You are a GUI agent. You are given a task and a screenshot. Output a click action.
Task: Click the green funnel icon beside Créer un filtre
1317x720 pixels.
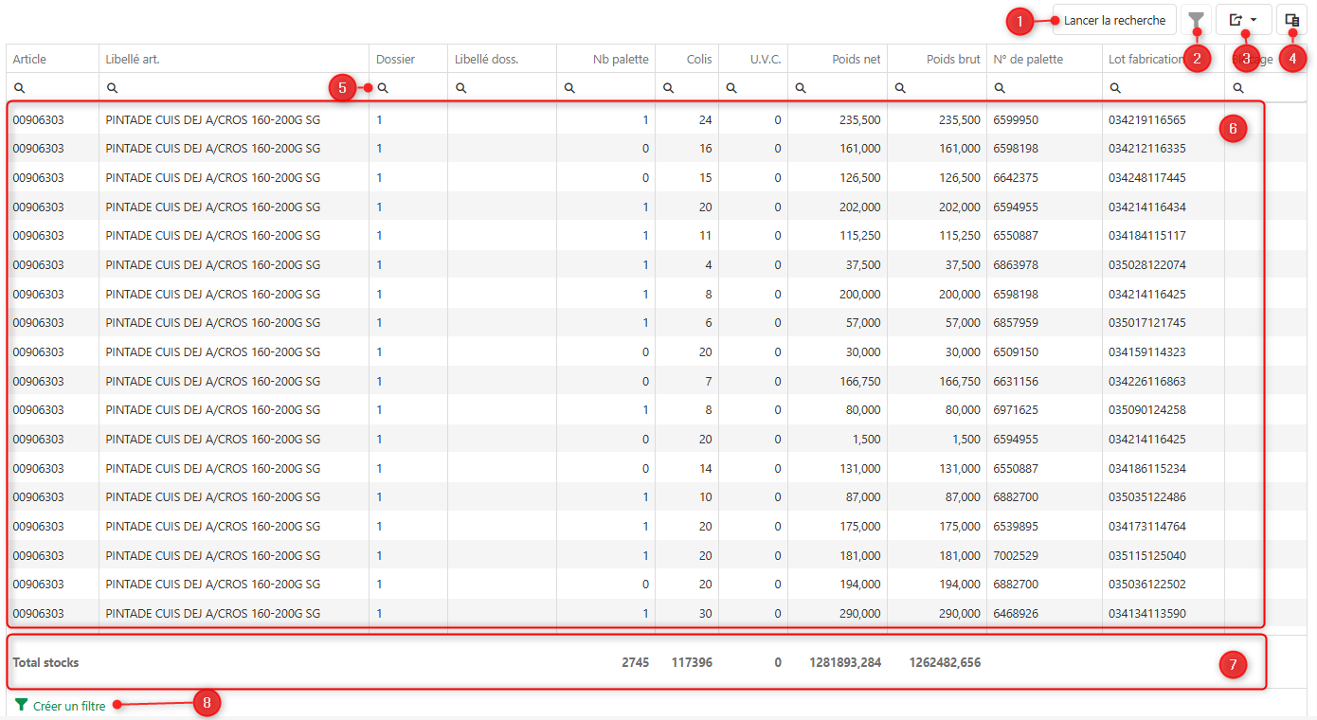click(x=21, y=705)
